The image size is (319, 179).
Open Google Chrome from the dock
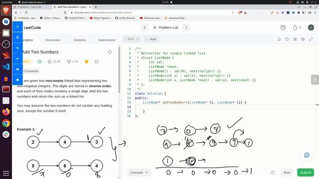[x=6, y=123]
